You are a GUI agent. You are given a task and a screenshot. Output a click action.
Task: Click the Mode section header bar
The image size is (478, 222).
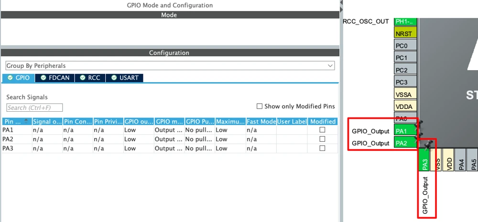170,15
